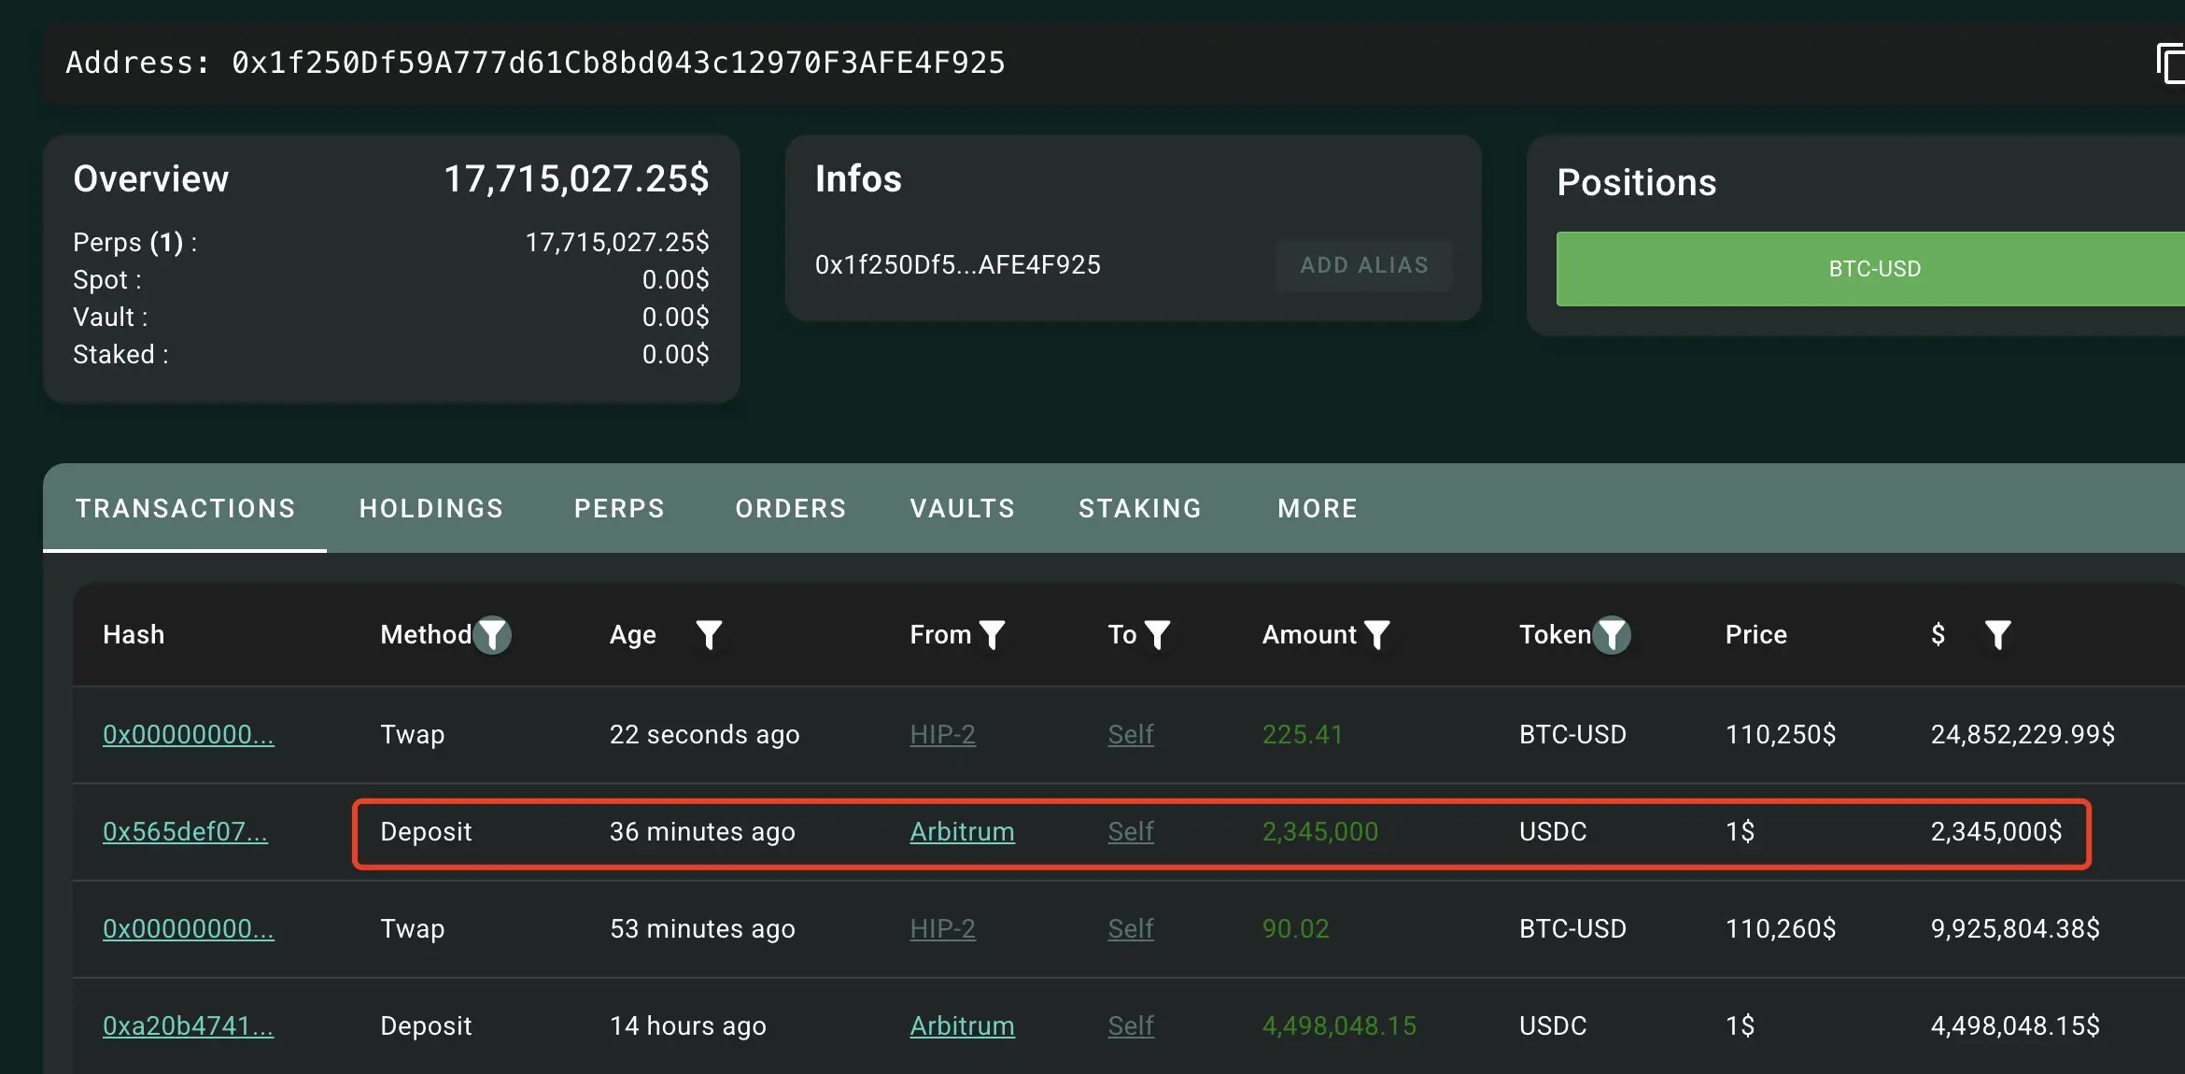Open the Token column filter
Image resolution: width=2185 pixels, height=1074 pixels.
click(1612, 635)
